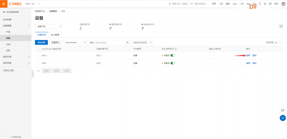The image size is (287, 139).
Task: Switch to the 设备列表 tab
Action: click(41, 34)
